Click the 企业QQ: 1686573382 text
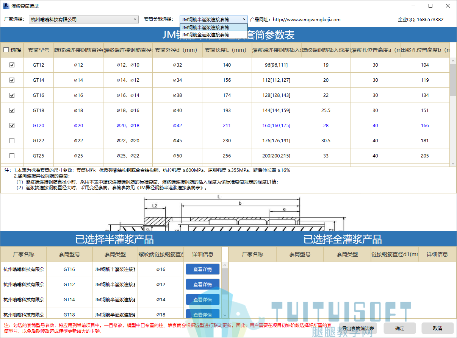The image size is (457, 338). pos(421,20)
